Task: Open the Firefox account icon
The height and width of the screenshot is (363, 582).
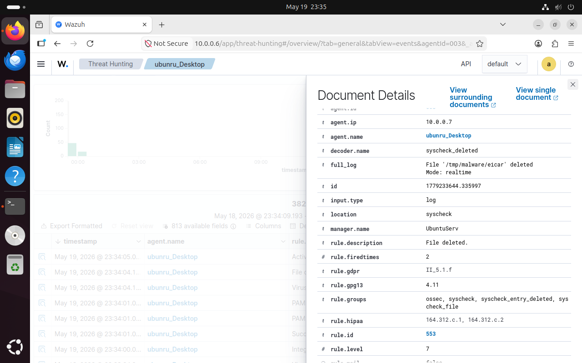Action: coord(538,44)
